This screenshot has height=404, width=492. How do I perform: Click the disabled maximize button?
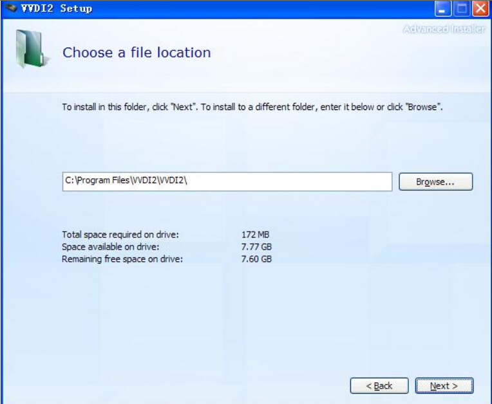pos(461,8)
